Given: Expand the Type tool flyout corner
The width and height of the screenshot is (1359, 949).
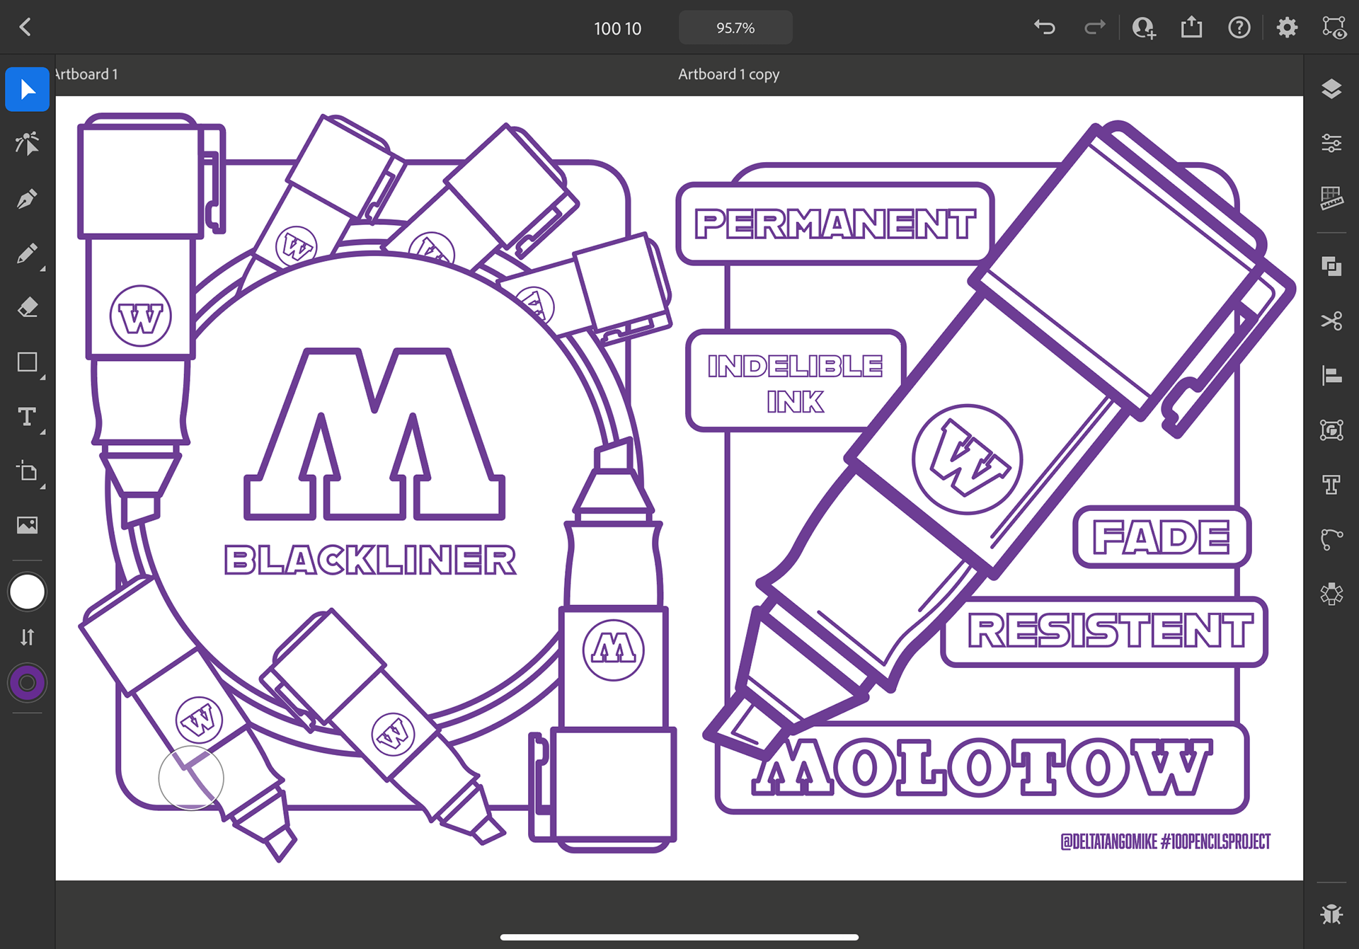Looking at the screenshot, I should pyautogui.click(x=42, y=432).
